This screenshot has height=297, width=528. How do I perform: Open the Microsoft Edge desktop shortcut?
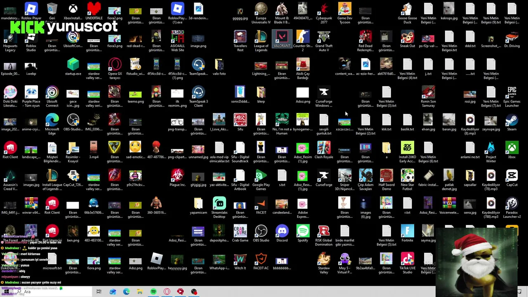(52, 125)
